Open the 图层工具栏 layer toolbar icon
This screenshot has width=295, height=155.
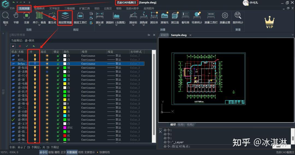point(80,16)
